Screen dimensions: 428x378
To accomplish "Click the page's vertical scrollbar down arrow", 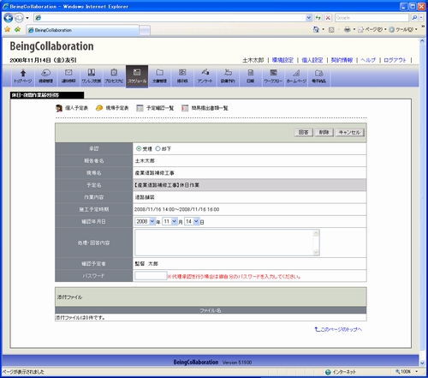I will point(422,363).
